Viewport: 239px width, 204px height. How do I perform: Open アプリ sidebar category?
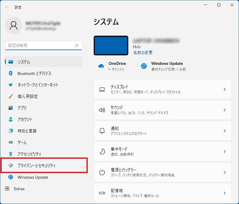coord(43,108)
